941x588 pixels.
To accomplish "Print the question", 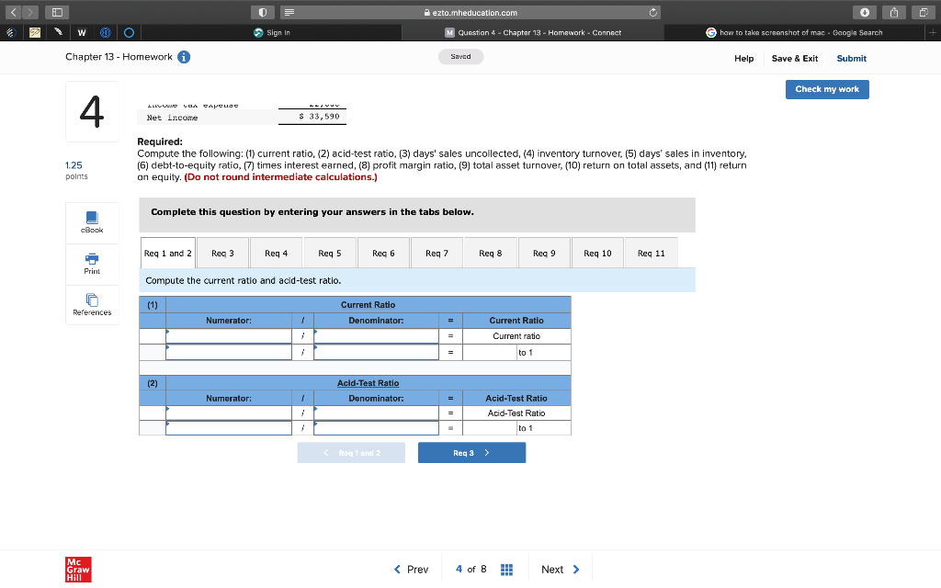I will [x=92, y=264].
